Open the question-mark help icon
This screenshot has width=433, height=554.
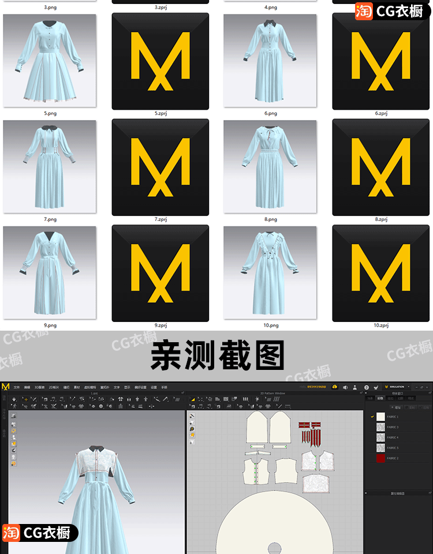pyautogui.click(x=366, y=387)
